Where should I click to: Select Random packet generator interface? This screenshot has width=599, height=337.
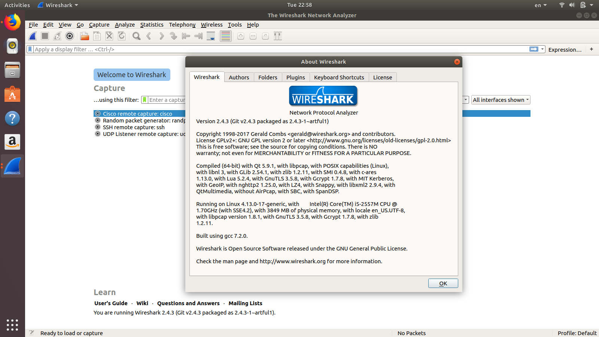(139, 121)
